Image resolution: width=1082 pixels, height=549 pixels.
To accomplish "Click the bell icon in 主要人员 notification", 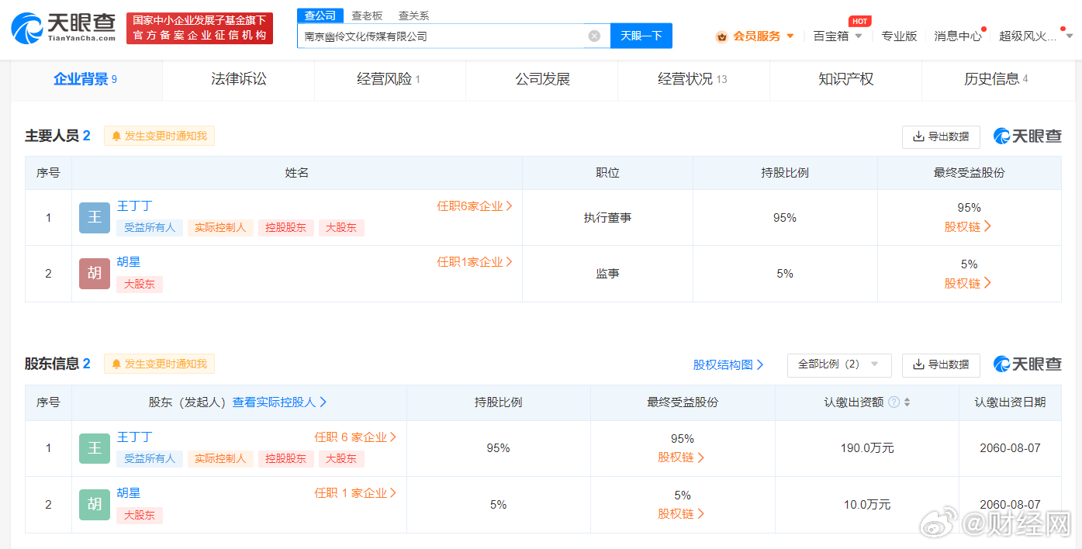I will click(116, 136).
